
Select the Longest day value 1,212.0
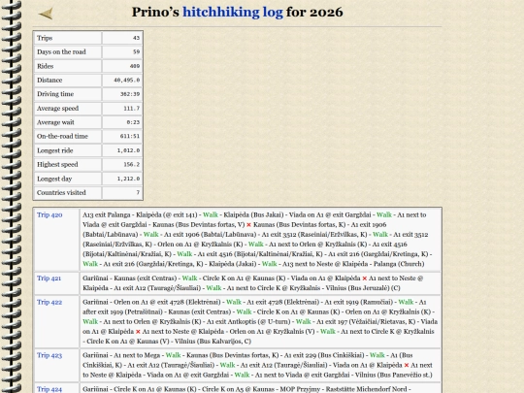(128, 179)
